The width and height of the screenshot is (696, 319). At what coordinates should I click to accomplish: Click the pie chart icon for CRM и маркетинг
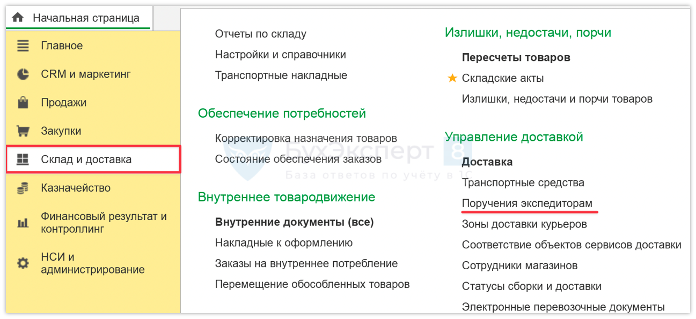(23, 74)
